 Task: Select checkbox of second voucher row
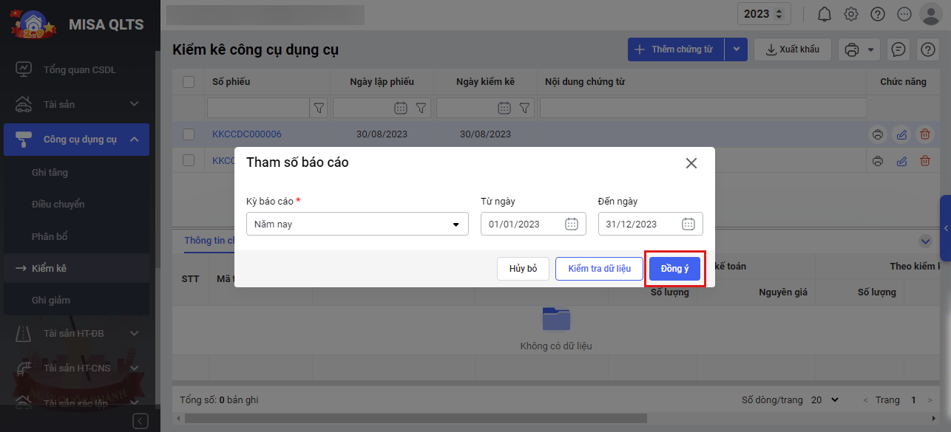coord(189,160)
